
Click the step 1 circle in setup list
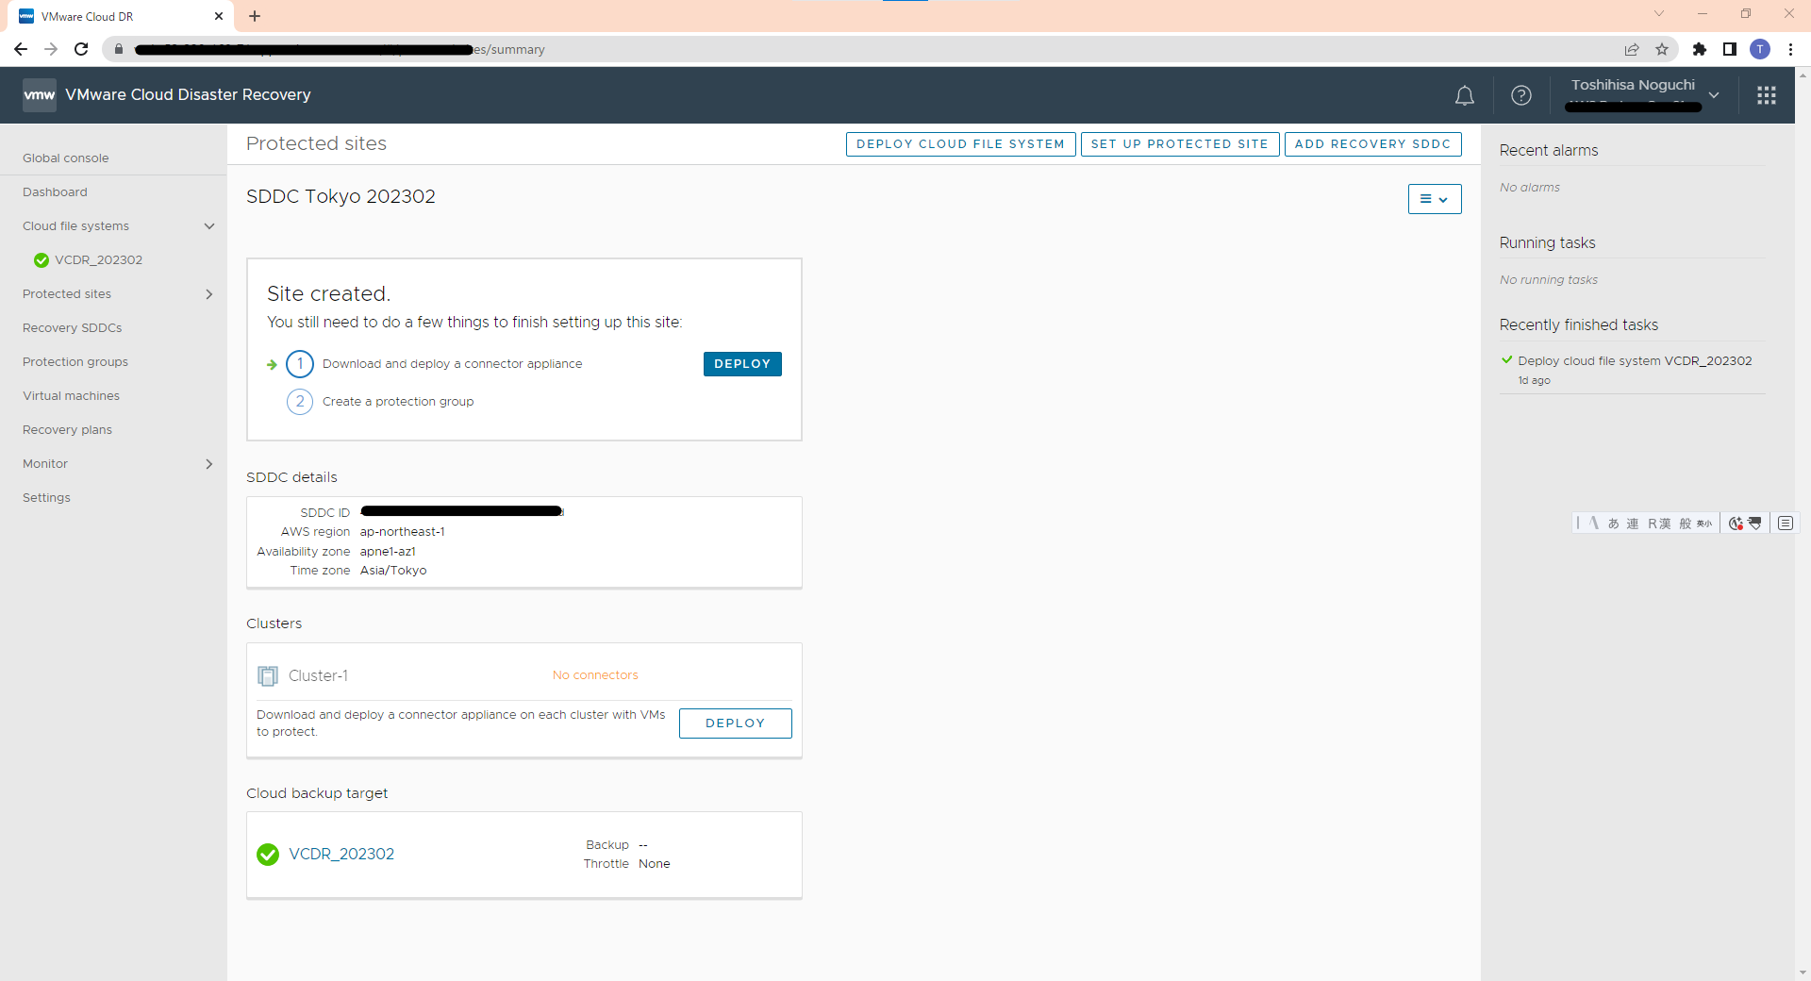coord(300,364)
